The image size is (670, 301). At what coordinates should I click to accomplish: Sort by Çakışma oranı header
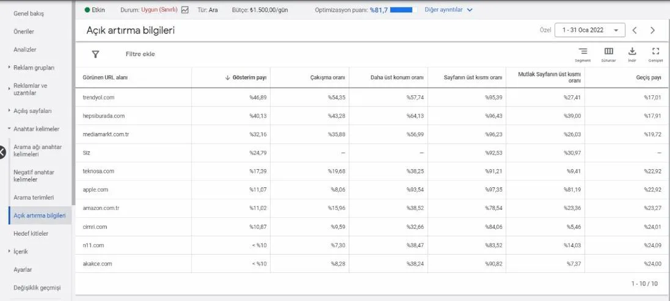point(328,78)
